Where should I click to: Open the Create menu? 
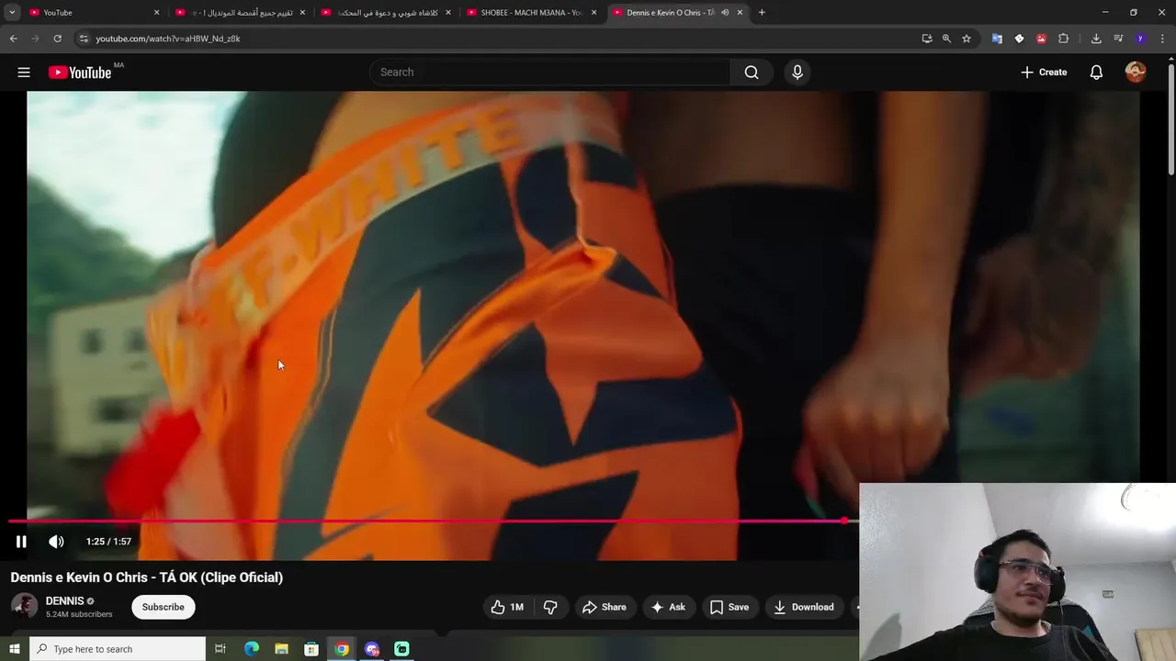click(x=1044, y=73)
